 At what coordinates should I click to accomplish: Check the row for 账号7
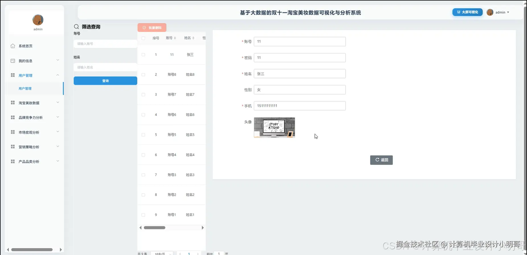[x=143, y=95]
